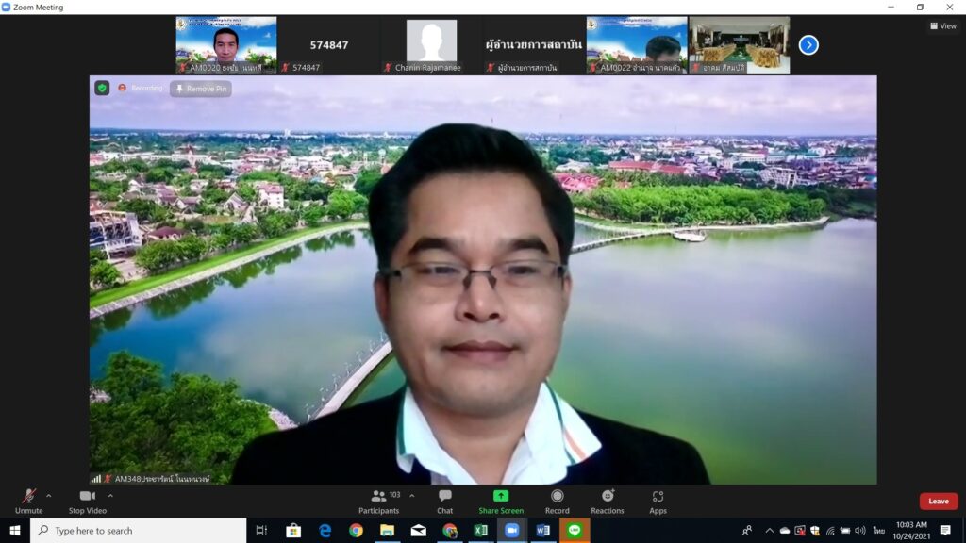Screen dimensions: 966x543
Task: Open the first Google Chrome taskbar icon
Action: pyautogui.click(x=356, y=531)
